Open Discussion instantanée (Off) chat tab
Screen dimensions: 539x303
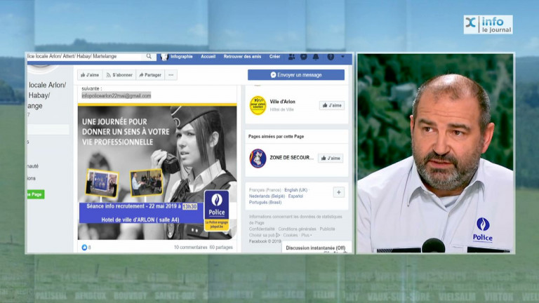[316, 248]
